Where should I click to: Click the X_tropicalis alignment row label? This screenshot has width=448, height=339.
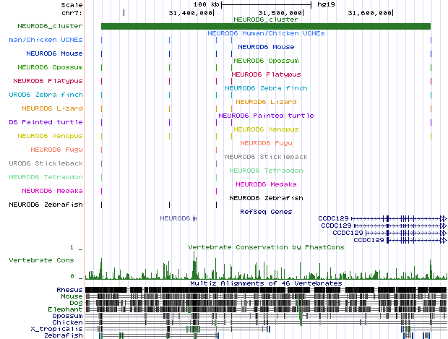(x=61, y=329)
